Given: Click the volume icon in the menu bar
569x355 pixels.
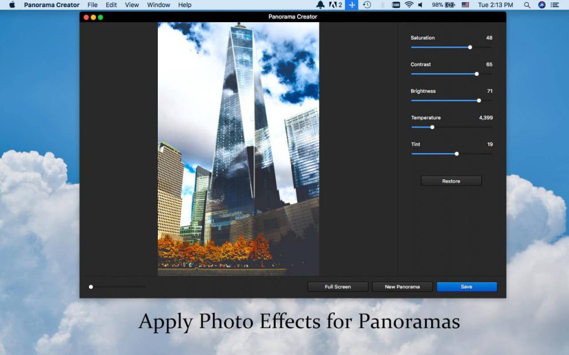Looking at the screenshot, I should point(420,5).
